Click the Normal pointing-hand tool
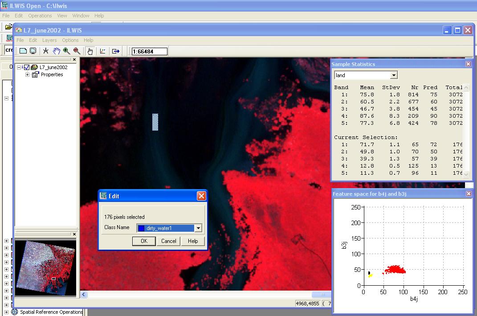This screenshot has width=477, height=316. (90, 51)
